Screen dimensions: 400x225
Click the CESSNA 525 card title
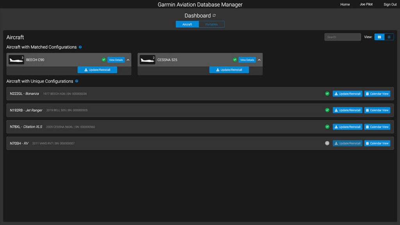pyautogui.click(x=167, y=60)
